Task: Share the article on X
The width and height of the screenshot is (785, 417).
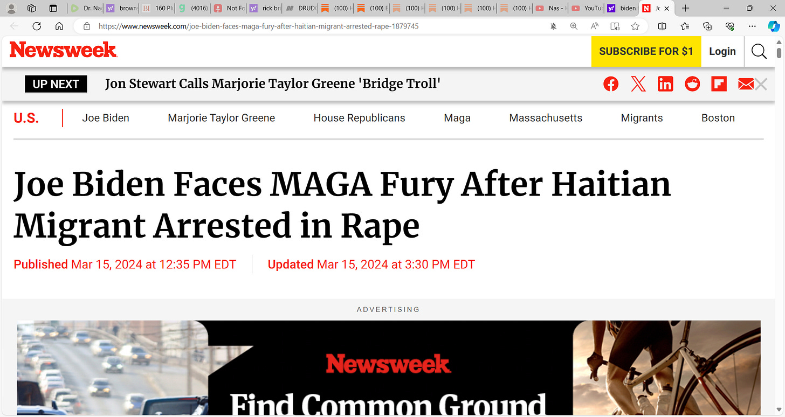Action: point(638,84)
